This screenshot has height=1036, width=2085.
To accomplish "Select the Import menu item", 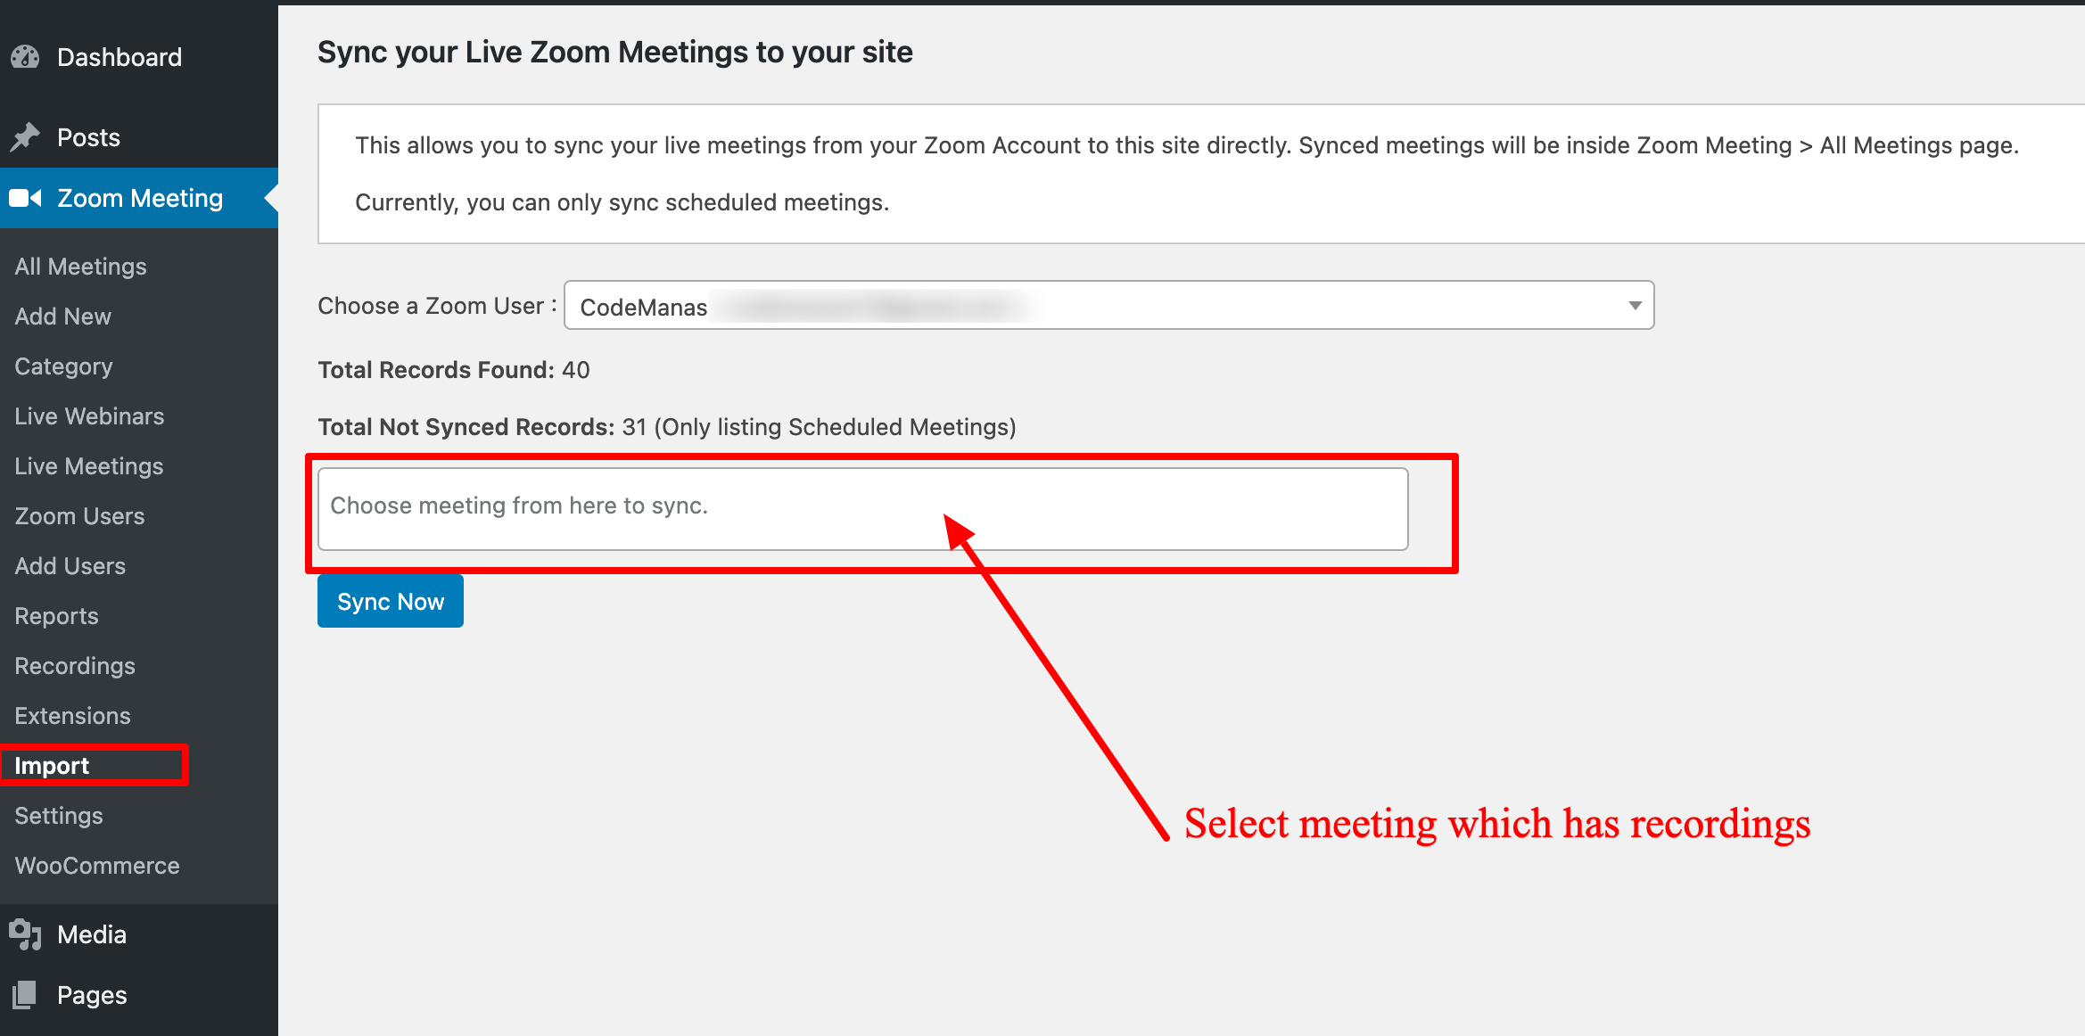I will tap(52, 766).
